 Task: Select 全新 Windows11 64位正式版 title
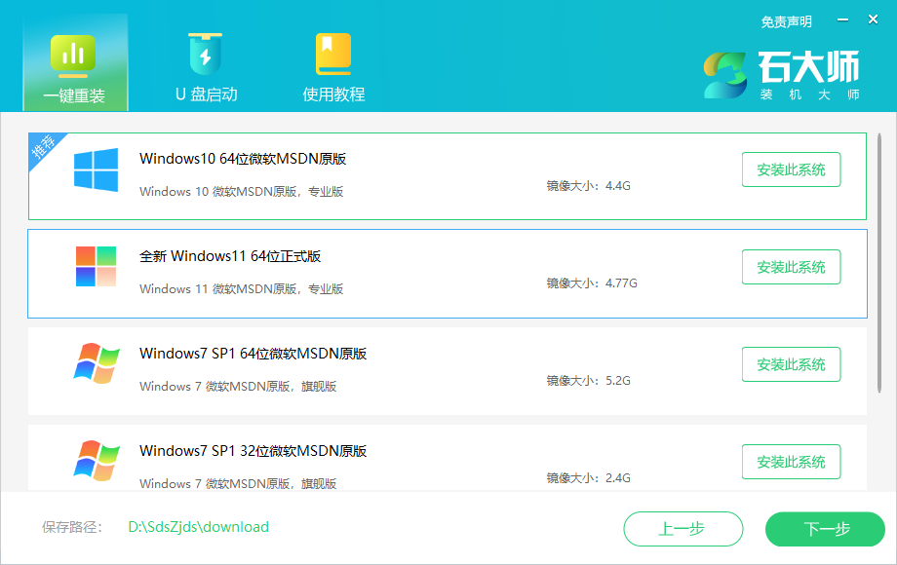pyautogui.click(x=230, y=256)
